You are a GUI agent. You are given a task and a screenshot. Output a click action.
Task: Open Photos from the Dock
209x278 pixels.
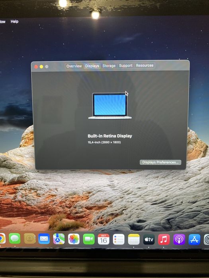(74, 239)
